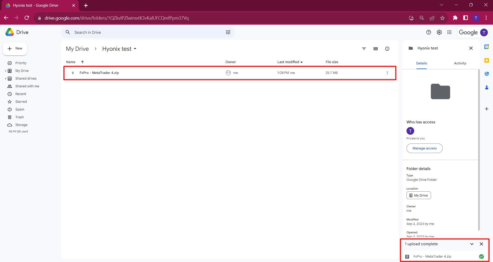Open Google Keep from the side panel
This screenshot has width=493, height=262.
pos(487,60)
